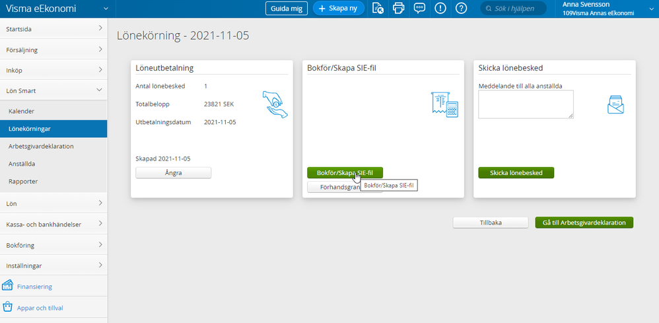659x323 pixels.
Task: Click the Utbetalningsdatum value 2021-11-05
Action: click(220, 122)
